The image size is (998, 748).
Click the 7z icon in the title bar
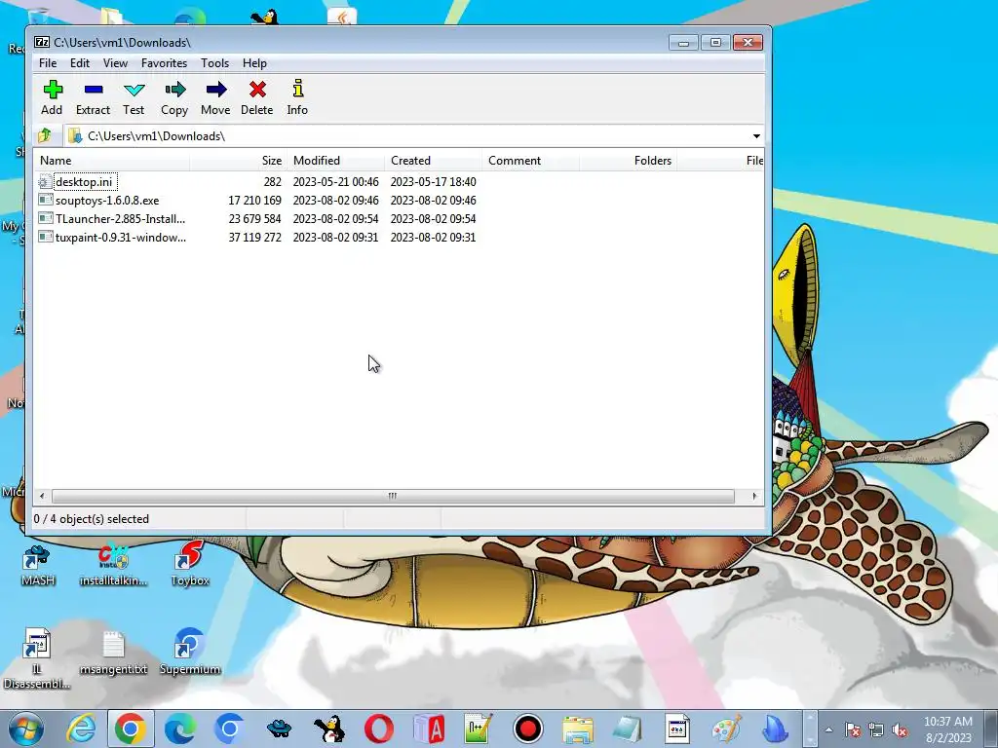click(42, 42)
